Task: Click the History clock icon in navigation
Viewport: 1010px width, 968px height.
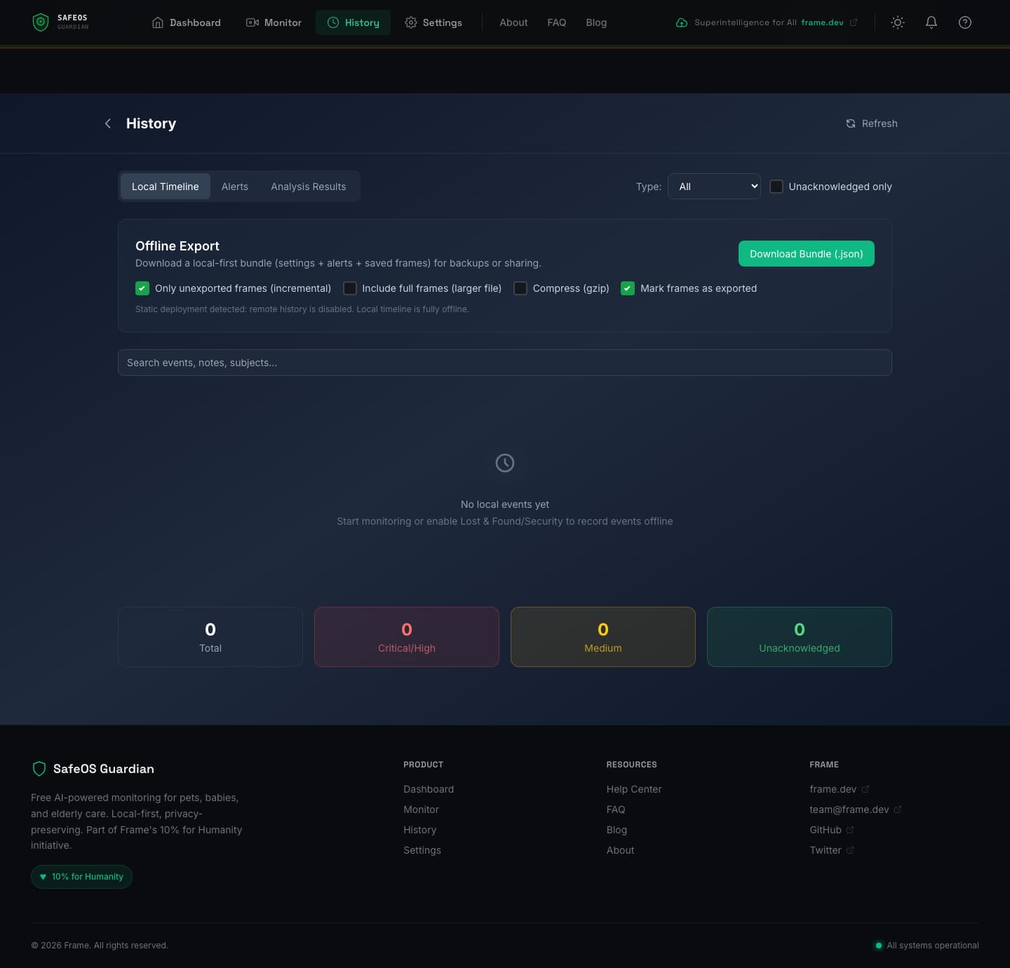Action: pyautogui.click(x=332, y=22)
